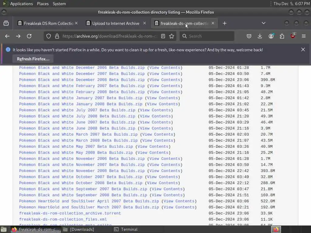Open the Downloads folder taskbar entry

point(79,229)
